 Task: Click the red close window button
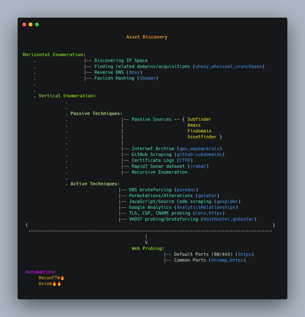pos(24,24)
